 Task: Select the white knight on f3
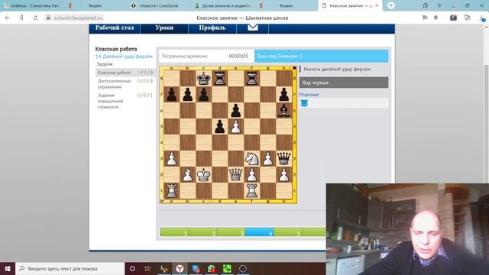pyautogui.click(x=252, y=158)
